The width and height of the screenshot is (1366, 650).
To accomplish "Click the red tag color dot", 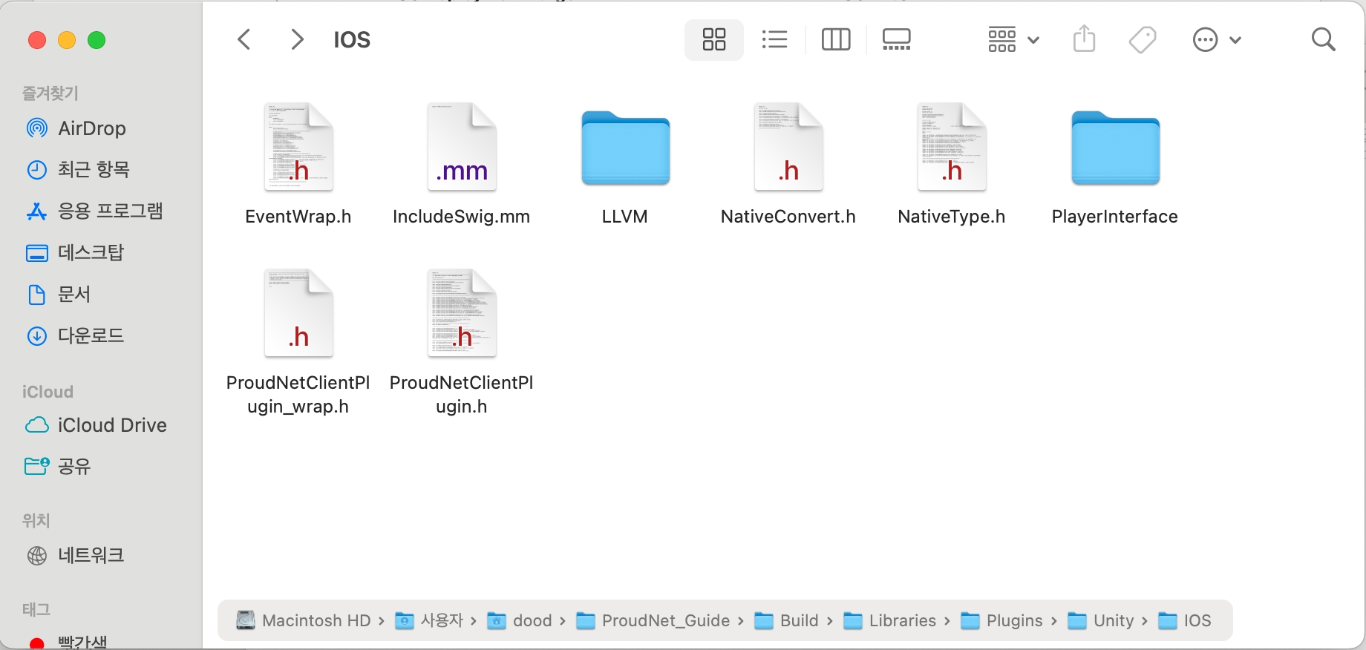I will pyautogui.click(x=36, y=643).
